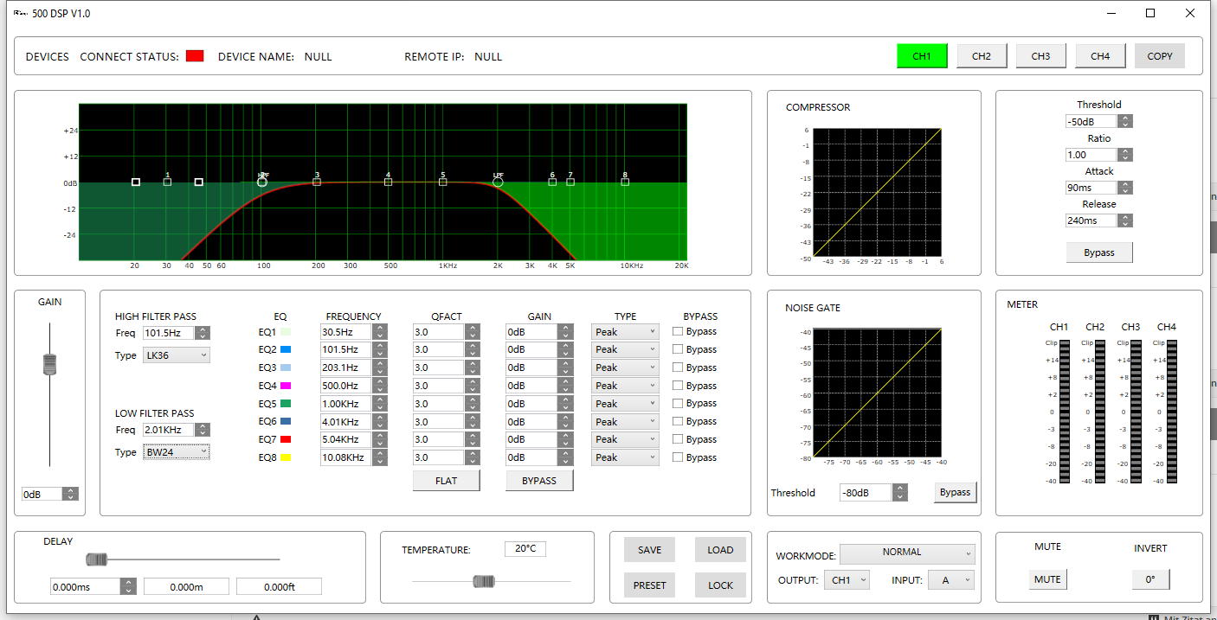Image resolution: width=1217 pixels, height=620 pixels.
Task: Click EQ point 6 on the frequency graph
Action: coord(552,182)
